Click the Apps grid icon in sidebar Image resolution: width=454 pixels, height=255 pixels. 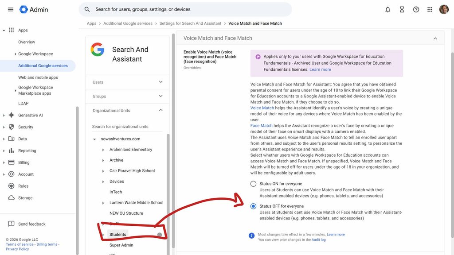pyautogui.click(x=11, y=30)
